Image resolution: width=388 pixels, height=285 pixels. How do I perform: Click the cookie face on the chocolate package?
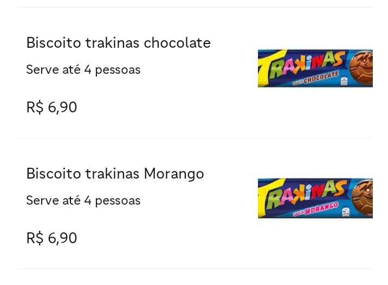(361, 67)
